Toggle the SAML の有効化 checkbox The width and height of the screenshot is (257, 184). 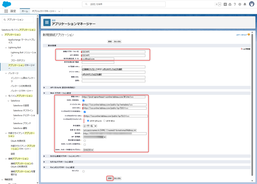click(83, 100)
